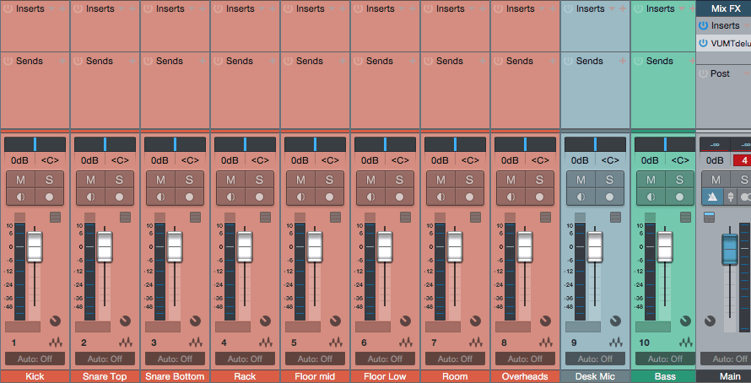Screen dimensions: 751x383
Task: Enable input monitor on Floor mid channel
Action: [x=300, y=197]
